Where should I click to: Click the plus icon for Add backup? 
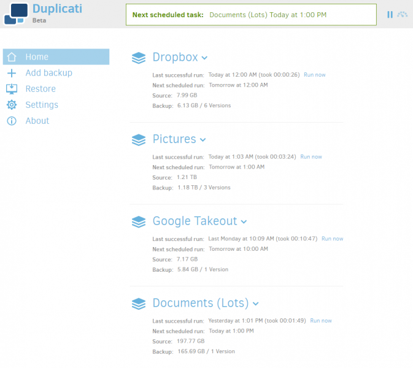(x=12, y=73)
